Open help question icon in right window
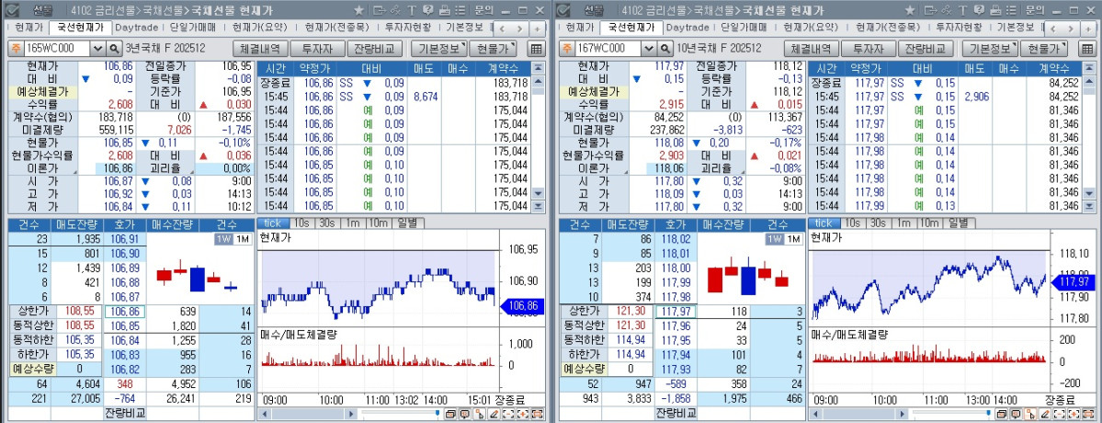1102x423 pixels. 978,10
